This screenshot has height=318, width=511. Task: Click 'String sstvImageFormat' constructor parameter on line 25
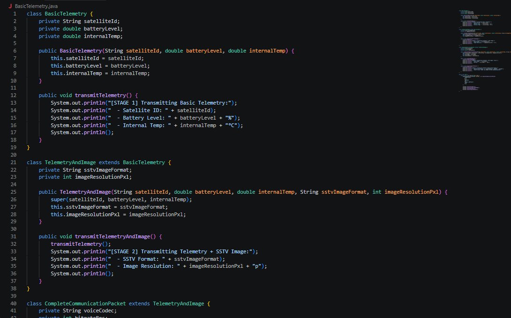point(333,192)
